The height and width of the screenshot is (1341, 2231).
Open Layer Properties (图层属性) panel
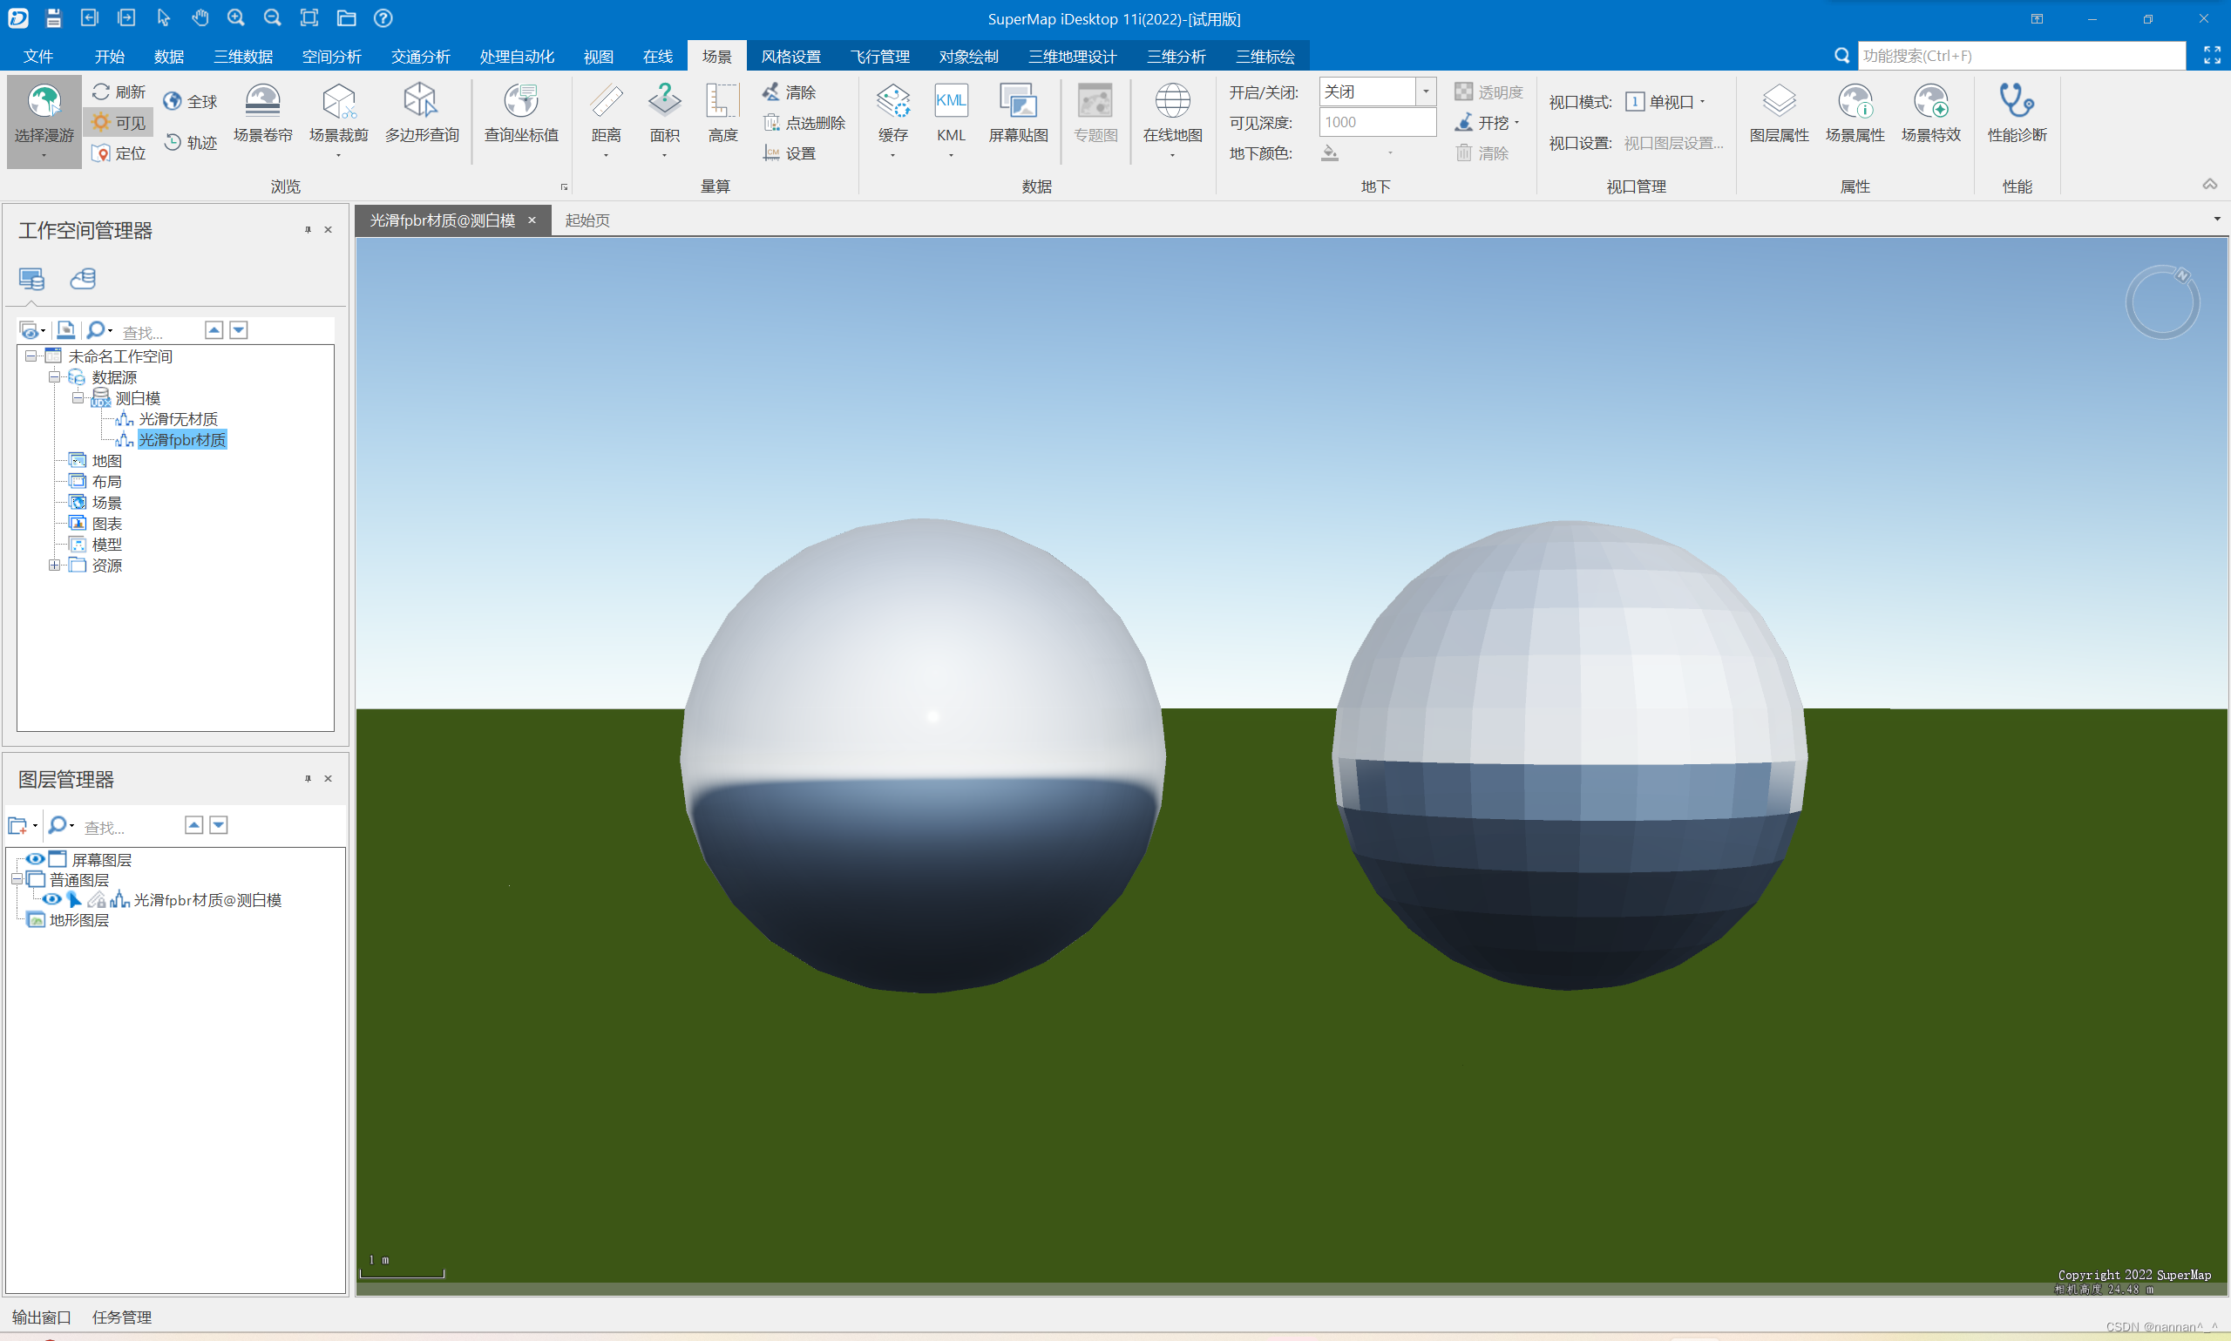pyautogui.click(x=1779, y=102)
